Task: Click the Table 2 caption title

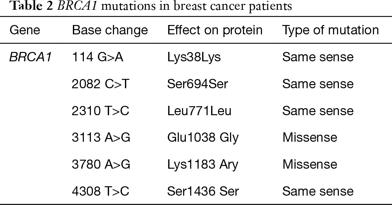Action: click(150, 5)
